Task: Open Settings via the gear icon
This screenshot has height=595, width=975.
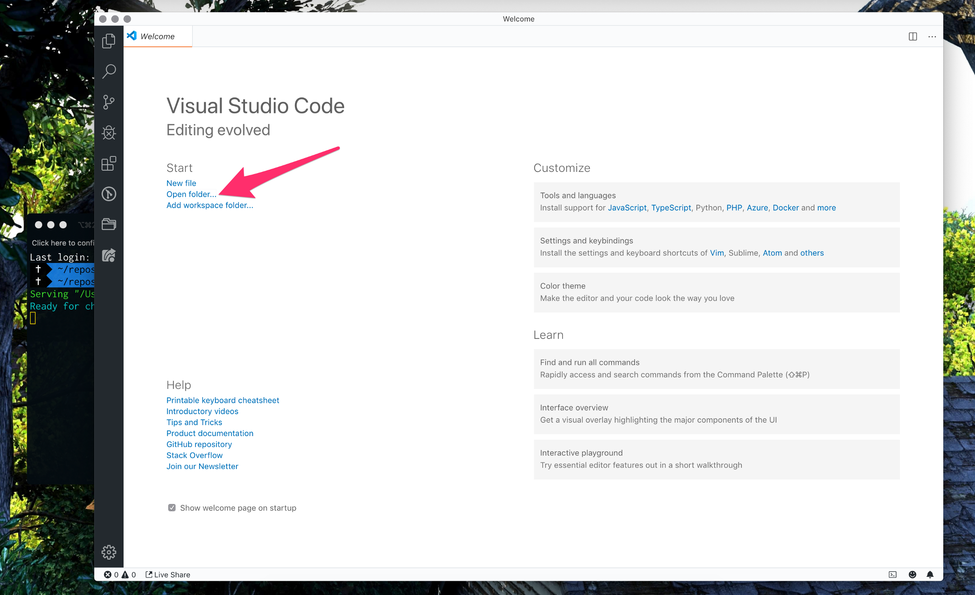Action: click(108, 552)
